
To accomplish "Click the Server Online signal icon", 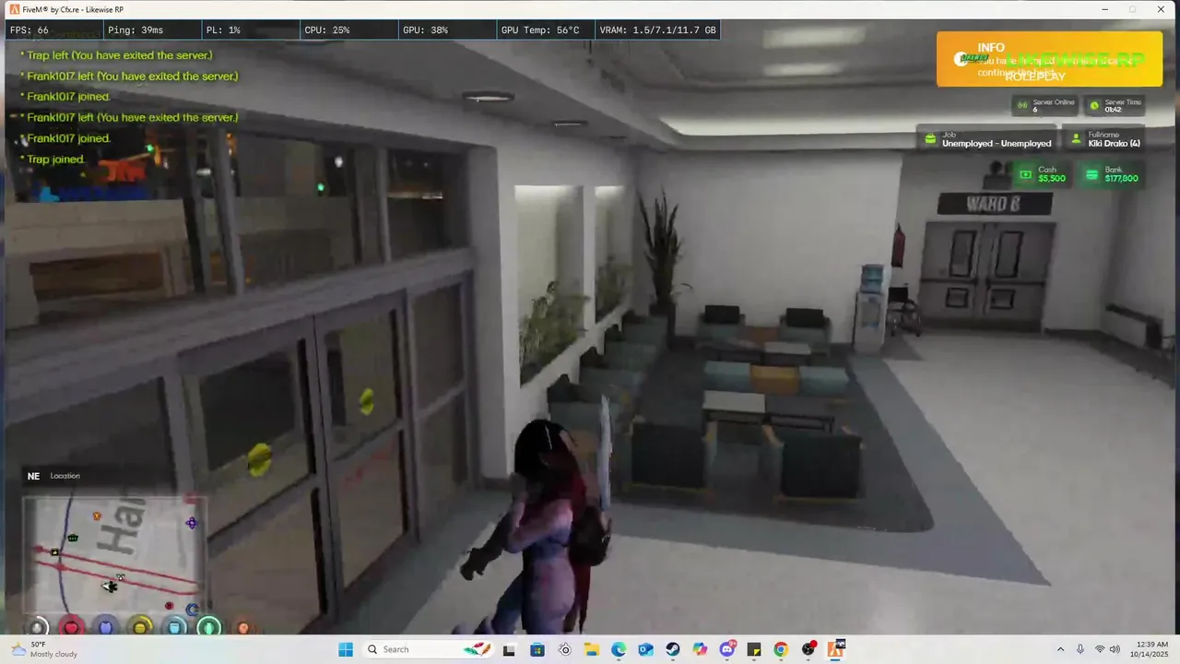I will pos(1022,106).
